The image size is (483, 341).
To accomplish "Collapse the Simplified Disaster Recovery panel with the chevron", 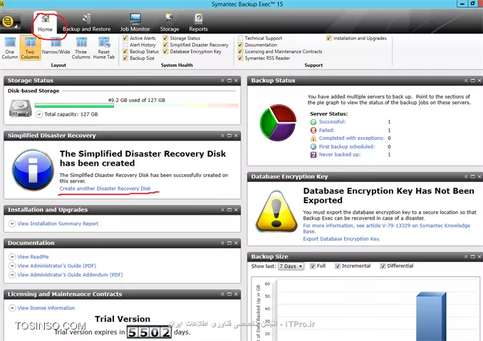I will (x=222, y=136).
